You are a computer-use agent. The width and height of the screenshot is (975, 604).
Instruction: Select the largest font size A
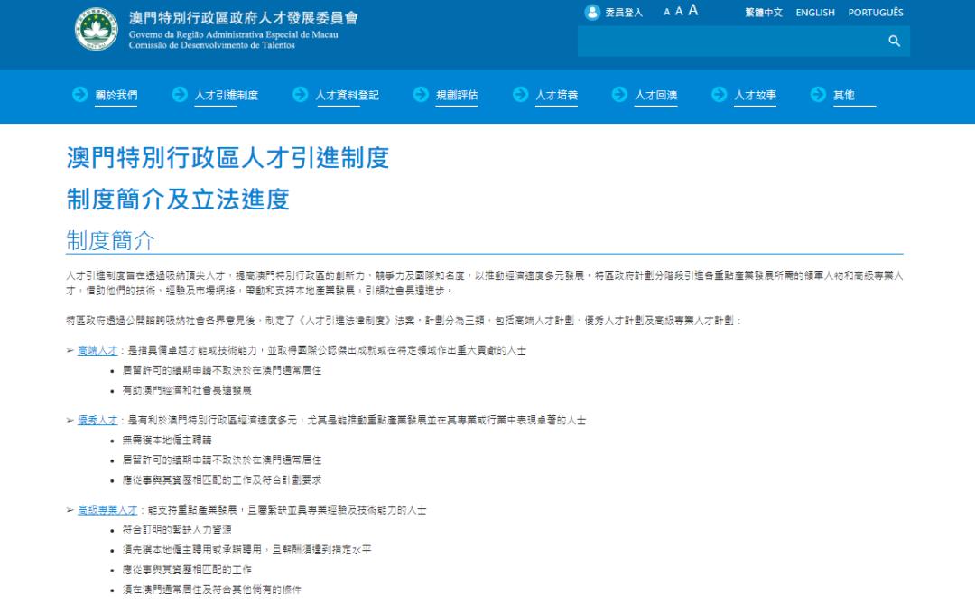[x=693, y=10]
